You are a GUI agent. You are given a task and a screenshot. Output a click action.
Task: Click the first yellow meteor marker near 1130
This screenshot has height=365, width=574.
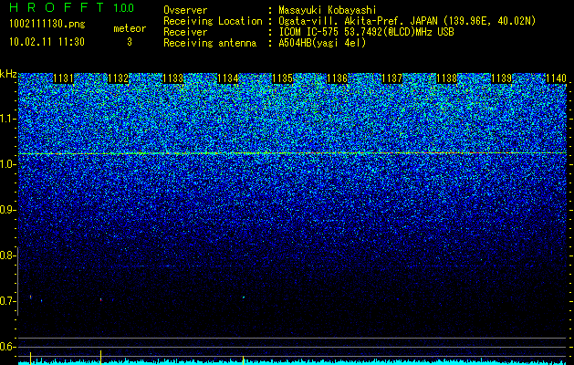[30, 358]
